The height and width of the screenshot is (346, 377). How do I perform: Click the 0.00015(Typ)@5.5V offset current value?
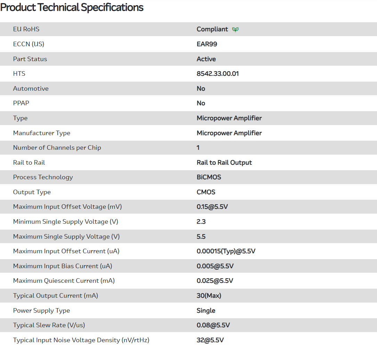coord(226,251)
